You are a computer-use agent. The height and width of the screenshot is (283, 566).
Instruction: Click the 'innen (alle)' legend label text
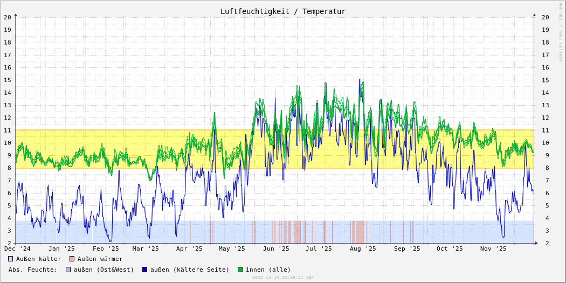268,270
